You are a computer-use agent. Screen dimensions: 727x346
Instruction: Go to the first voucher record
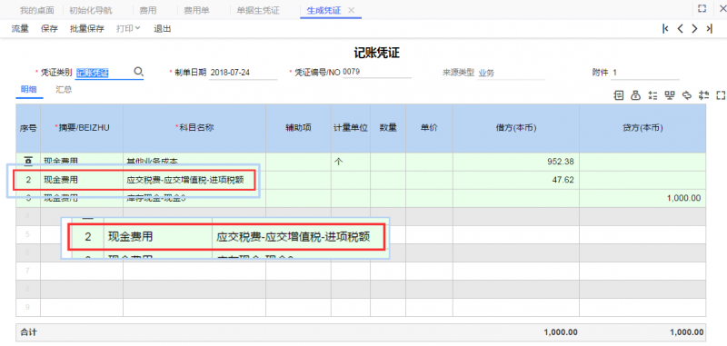[666, 29]
